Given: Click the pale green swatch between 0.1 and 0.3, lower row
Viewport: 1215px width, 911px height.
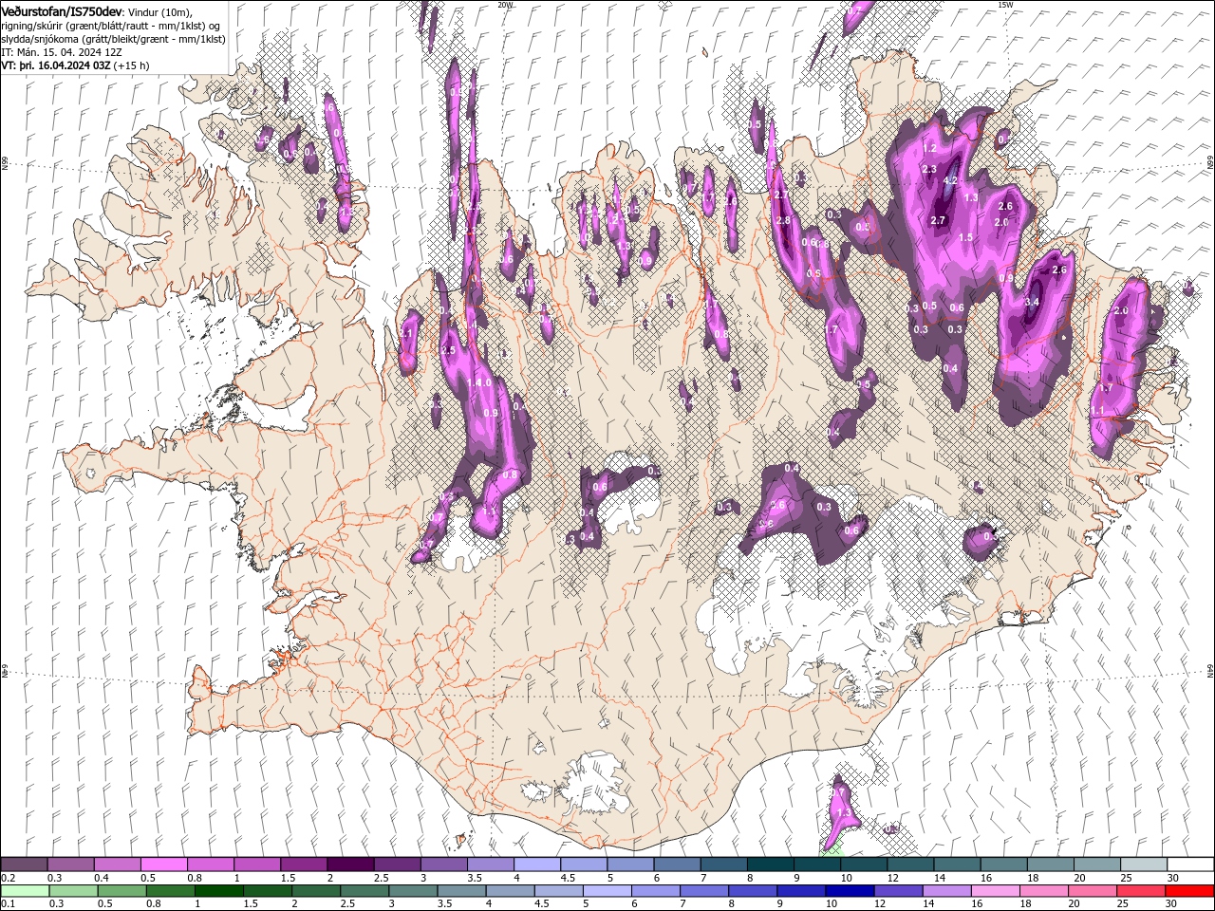Looking at the screenshot, I should click(x=24, y=891).
